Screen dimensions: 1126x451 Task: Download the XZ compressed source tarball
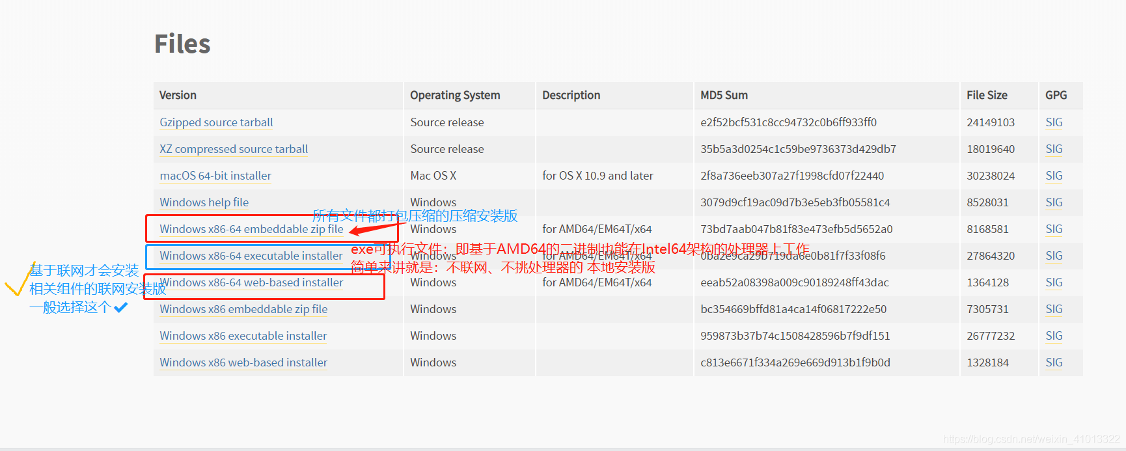(x=234, y=149)
